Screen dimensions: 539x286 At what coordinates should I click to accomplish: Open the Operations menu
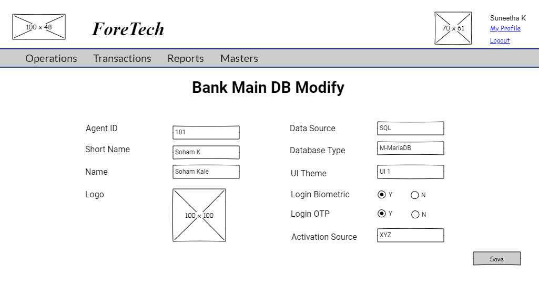(x=51, y=58)
